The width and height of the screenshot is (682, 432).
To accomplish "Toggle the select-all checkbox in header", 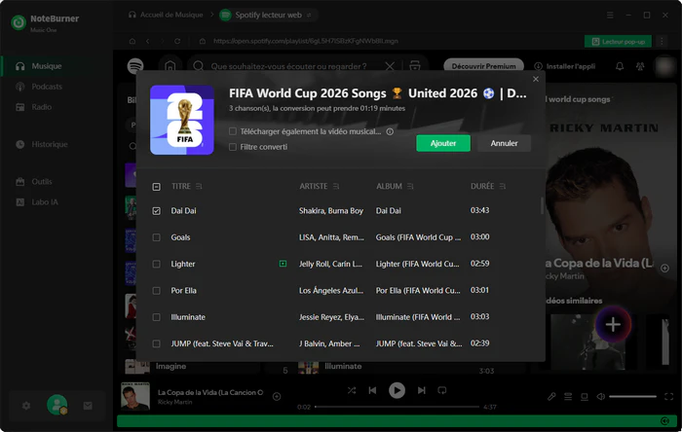I will [x=157, y=187].
